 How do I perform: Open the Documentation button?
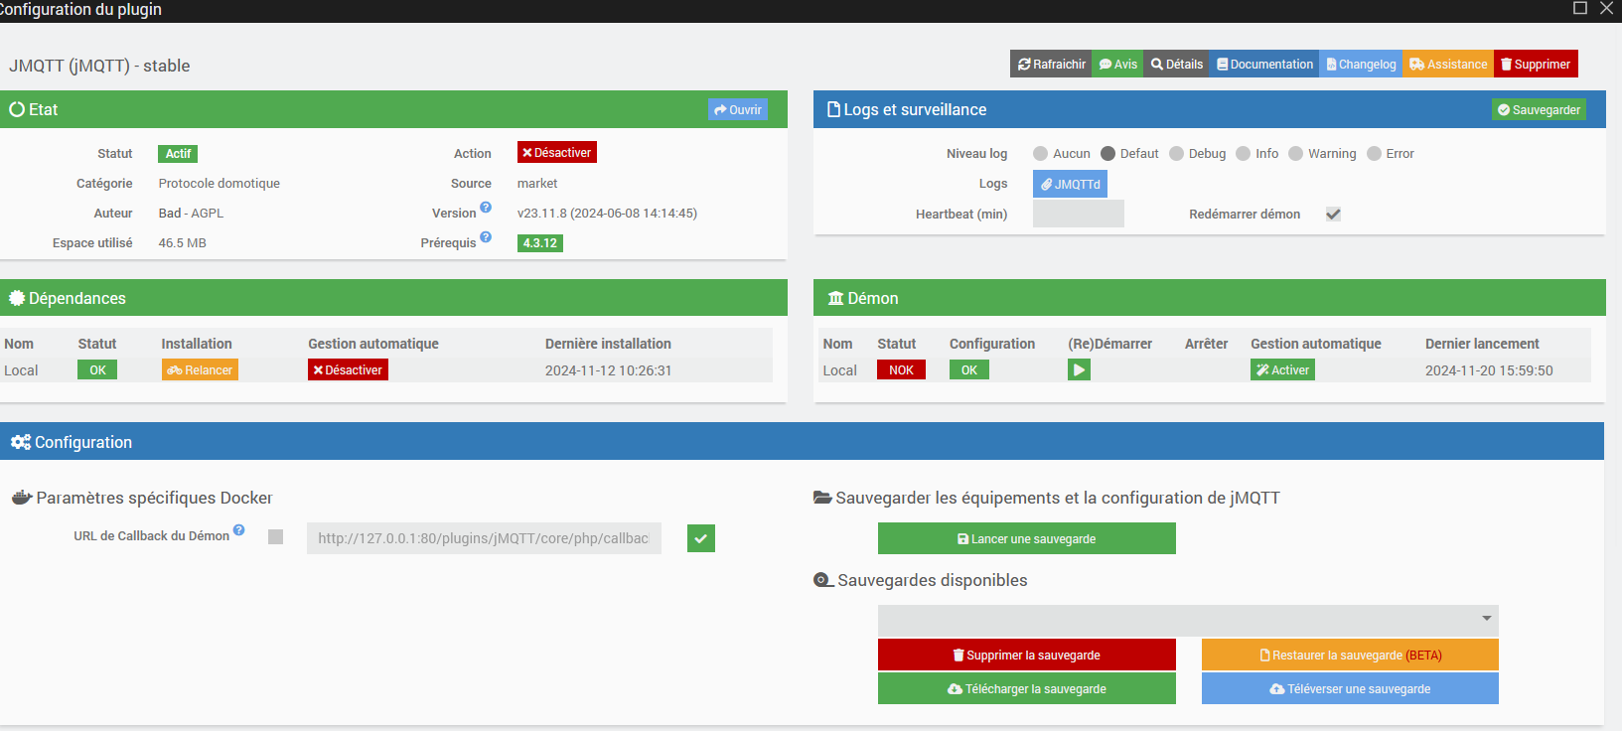(x=1264, y=64)
